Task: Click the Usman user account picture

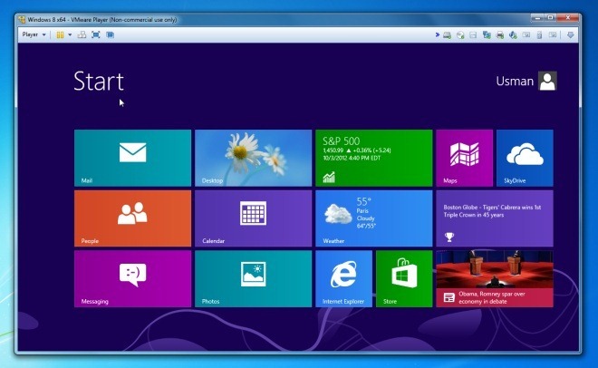Action: [547, 81]
